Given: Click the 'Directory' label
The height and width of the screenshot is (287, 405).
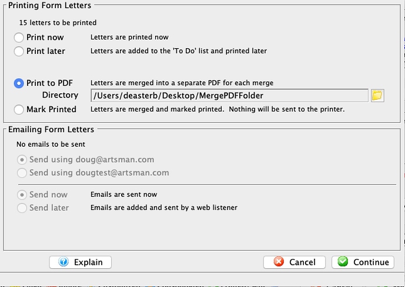Looking at the screenshot, I should [60, 95].
